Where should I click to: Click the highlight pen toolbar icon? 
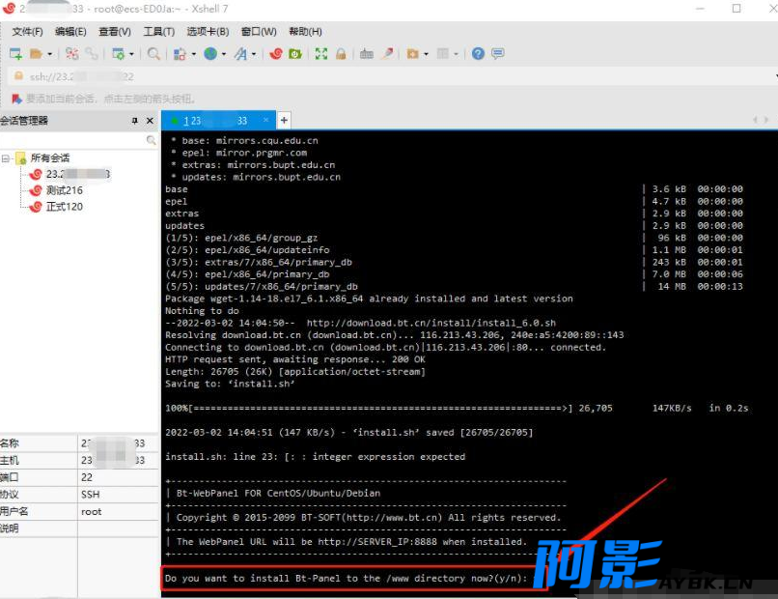[x=387, y=54]
